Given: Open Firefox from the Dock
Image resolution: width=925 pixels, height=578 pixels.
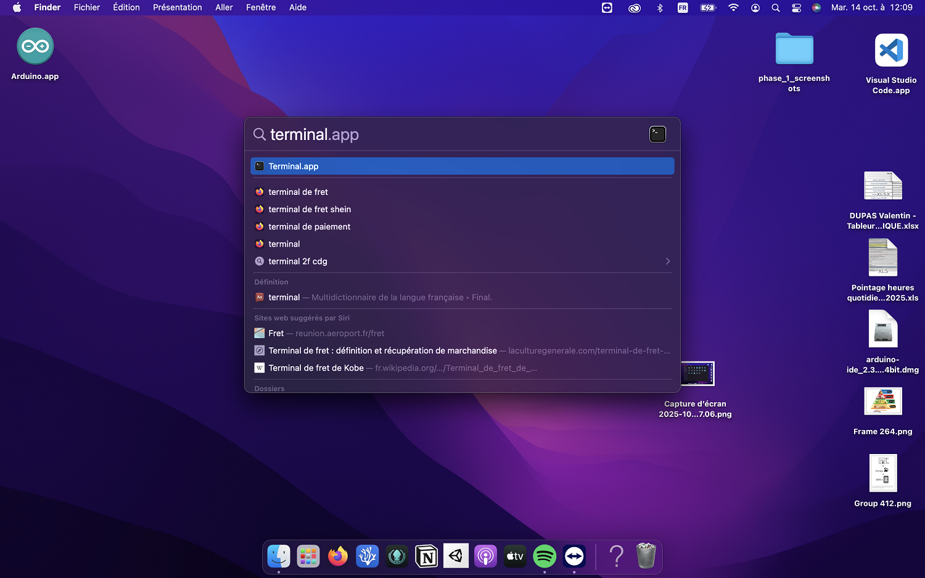Looking at the screenshot, I should coord(337,556).
